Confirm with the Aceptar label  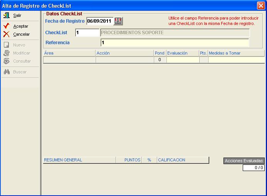click(20, 26)
